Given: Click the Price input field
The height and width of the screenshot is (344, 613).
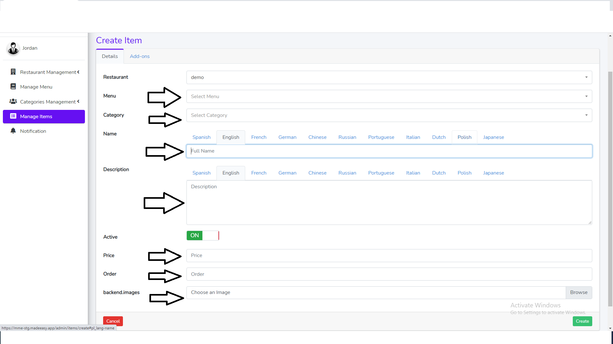Looking at the screenshot, I should click(x=389, y=255).
